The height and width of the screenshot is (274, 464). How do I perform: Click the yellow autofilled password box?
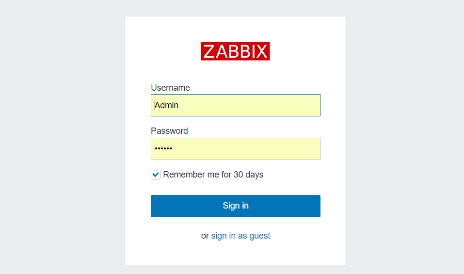coord(235,149)
